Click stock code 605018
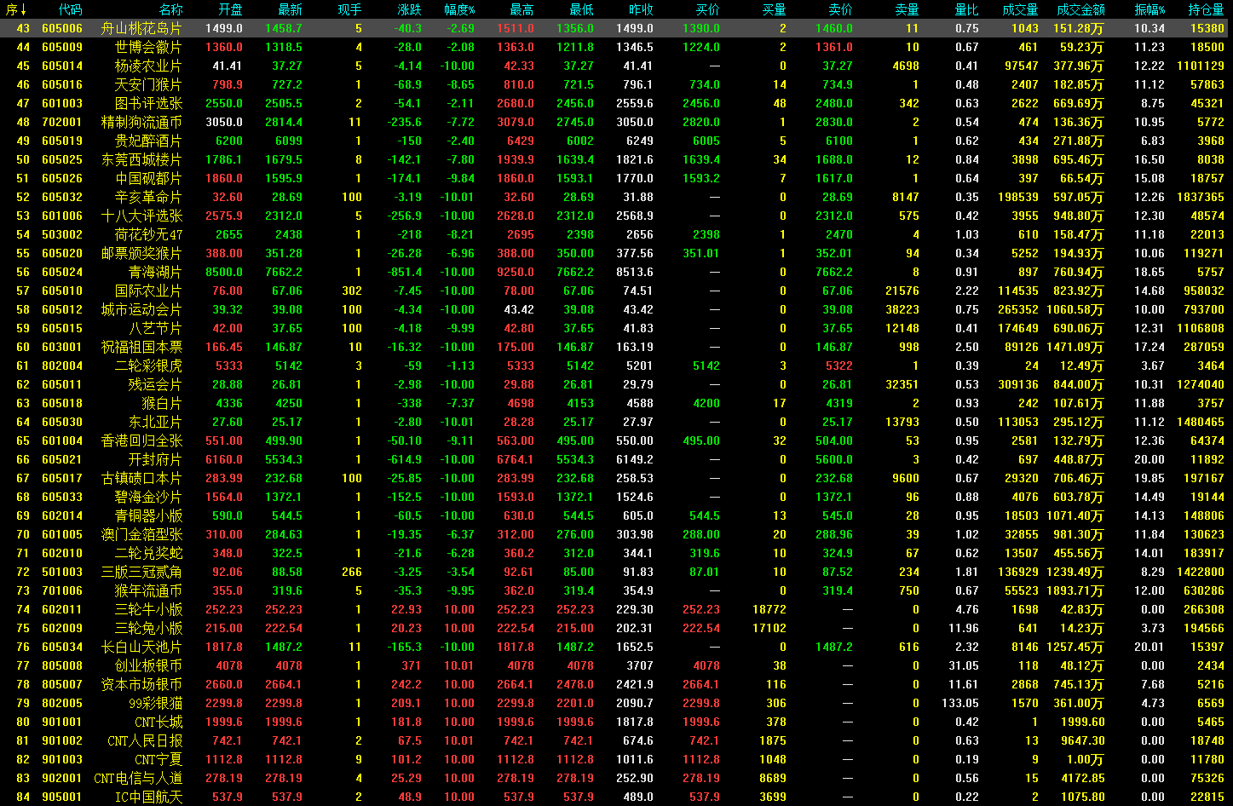 [62, 403]
